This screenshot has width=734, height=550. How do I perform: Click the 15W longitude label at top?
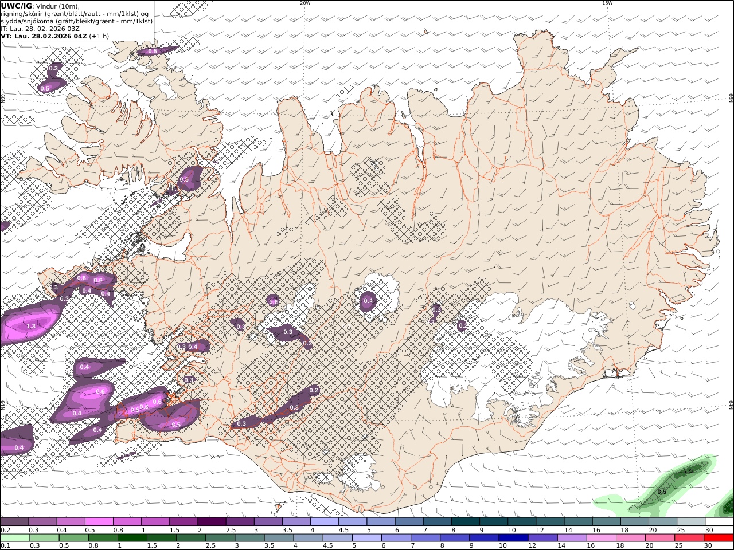click(607, 3)
